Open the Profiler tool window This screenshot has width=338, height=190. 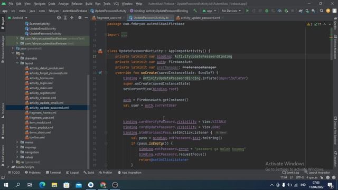coord(106,173)
